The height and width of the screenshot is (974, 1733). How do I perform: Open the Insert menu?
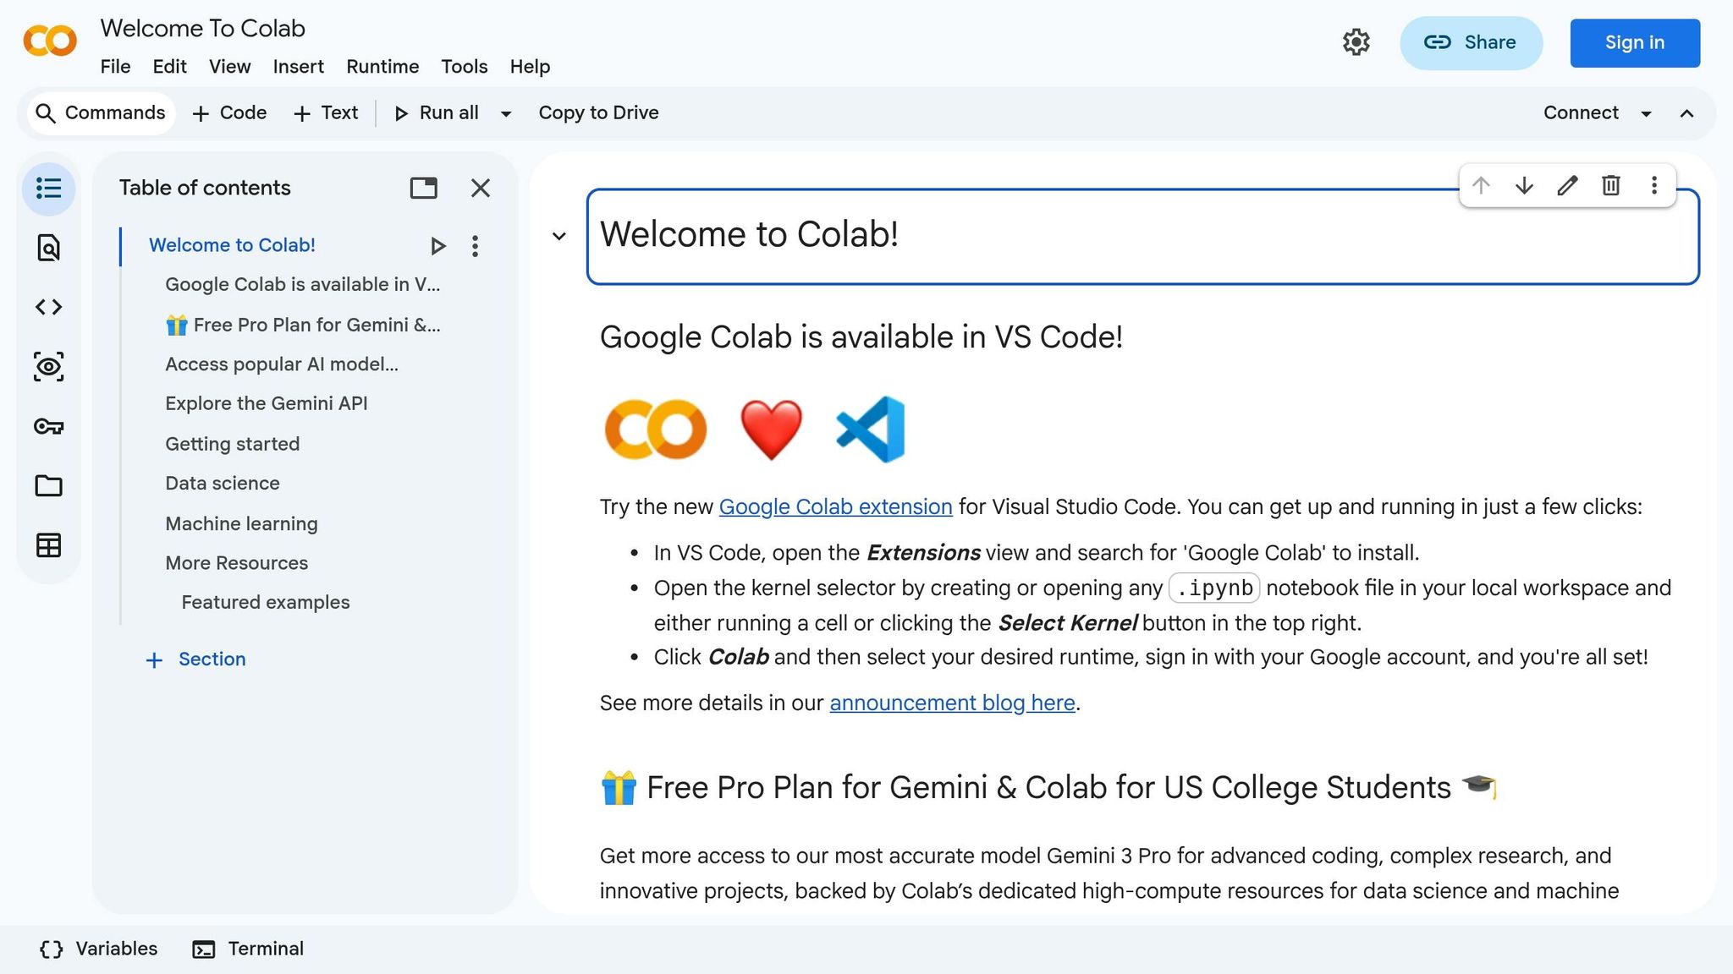click(298, 67)
